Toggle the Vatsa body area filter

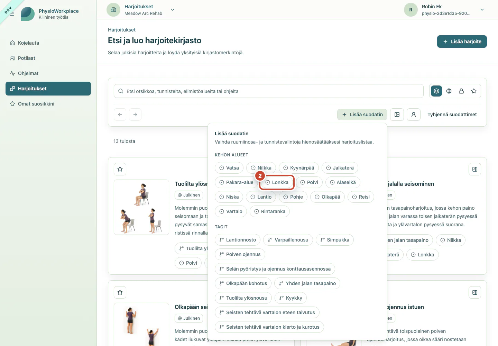coord(229,168)
